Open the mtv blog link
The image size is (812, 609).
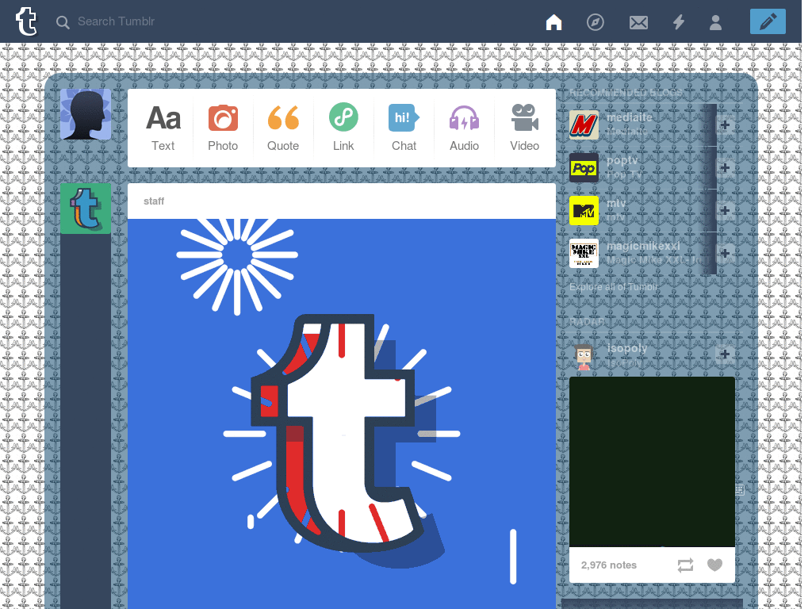(x=615, y=204)
